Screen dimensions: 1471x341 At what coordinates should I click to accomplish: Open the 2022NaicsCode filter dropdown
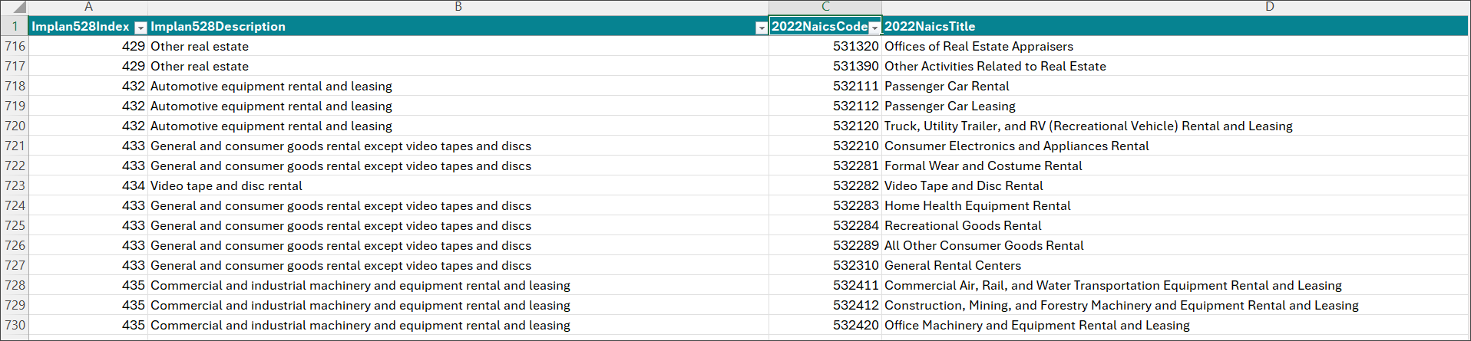pos(874,28)
